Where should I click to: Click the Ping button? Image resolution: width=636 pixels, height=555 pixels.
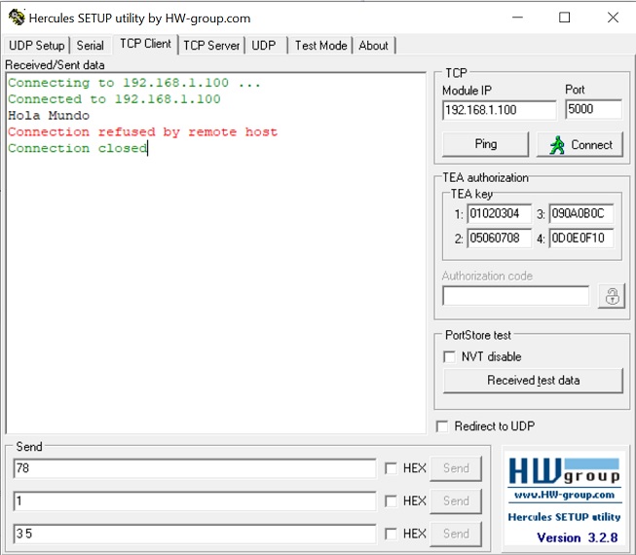pyautogui.click(x=485, y=144)
